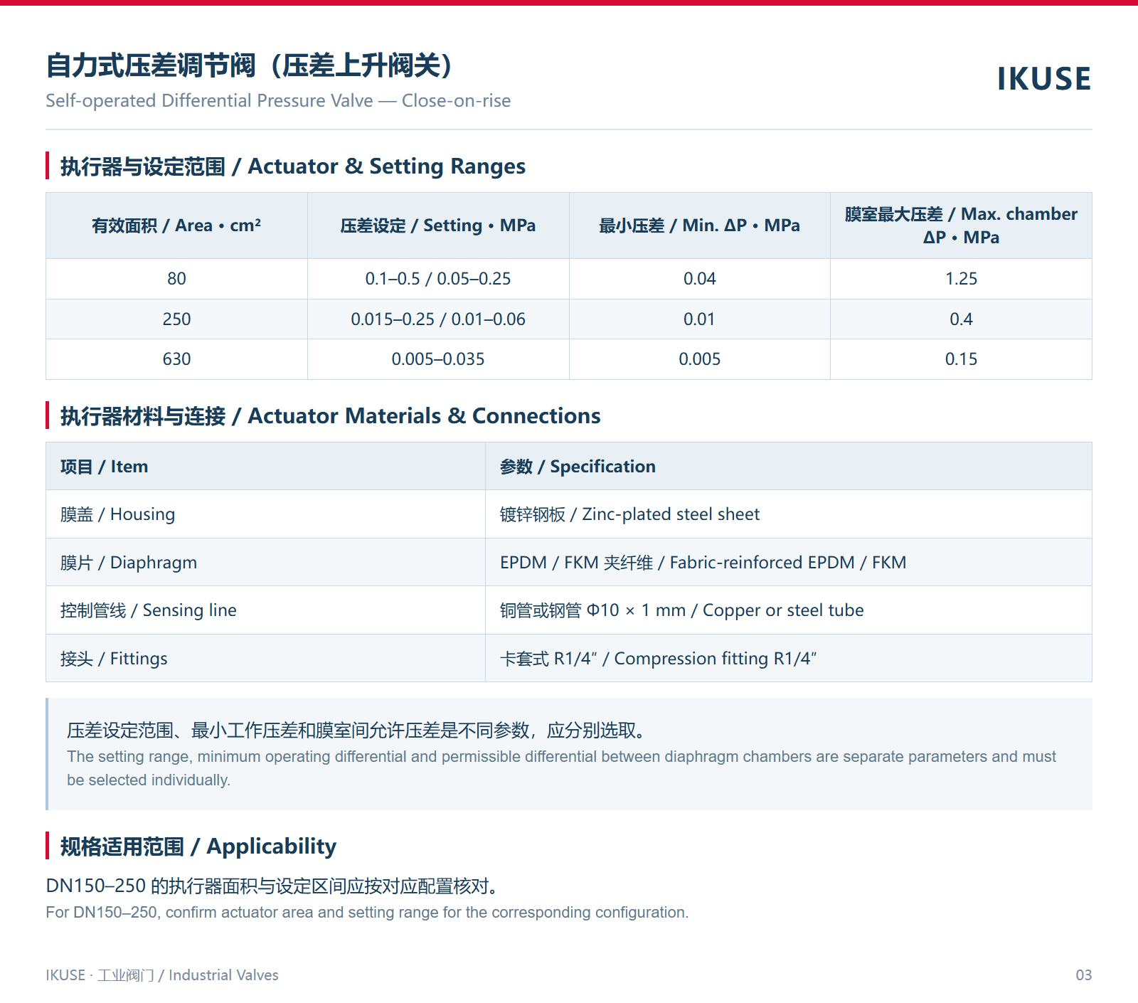Select area cell 250
Viewport: 1138px width, 1003px height.
coord(176,319)
